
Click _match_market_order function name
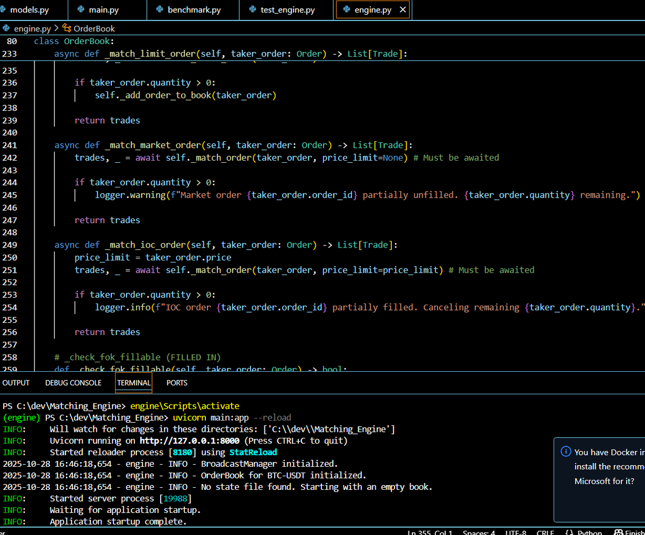pyautogui.click(x=153, y=145)
